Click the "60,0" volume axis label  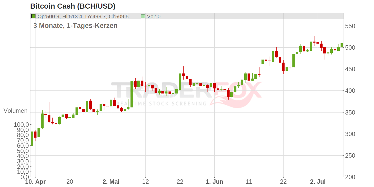pyautogui.click(x=23, y=146)
